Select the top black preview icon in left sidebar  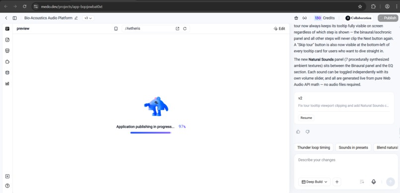pyautogui.click(x=7, y=29)
